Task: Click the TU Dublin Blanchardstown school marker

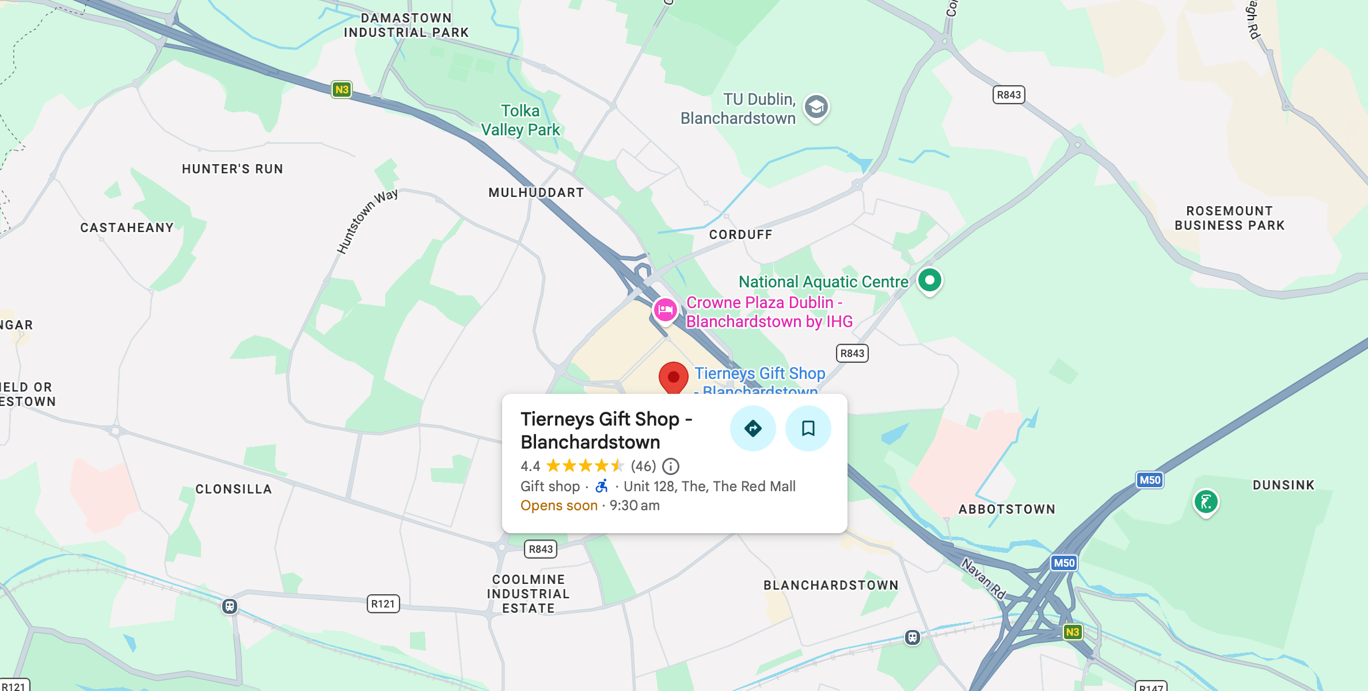Action: (x=816, y=108)
